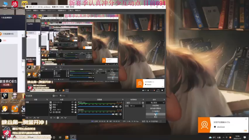Viewport: 249px width, 140px height.
Task: Open 属性 for the selected source
Action: 55,96
